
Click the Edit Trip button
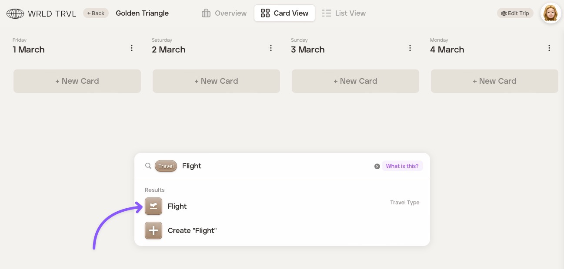coord(515,13)
